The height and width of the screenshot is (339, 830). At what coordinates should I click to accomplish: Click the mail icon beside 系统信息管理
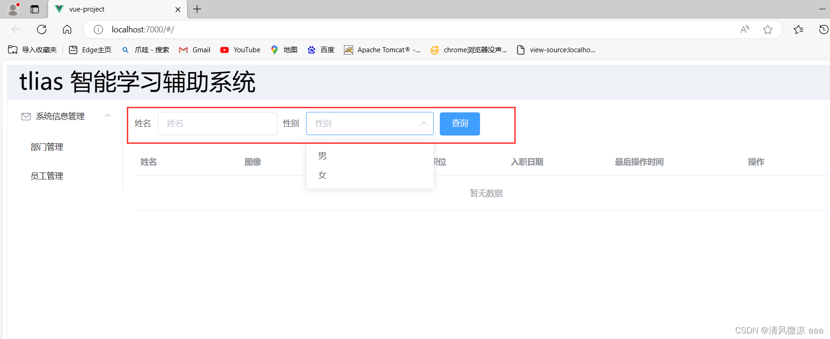[26, 117]
